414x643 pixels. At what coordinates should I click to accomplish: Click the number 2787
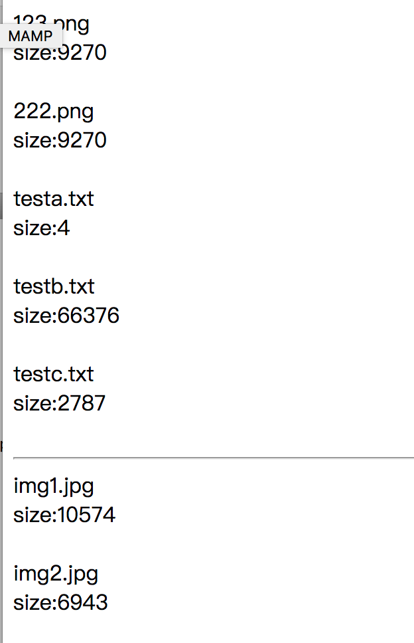click(82, 403)
